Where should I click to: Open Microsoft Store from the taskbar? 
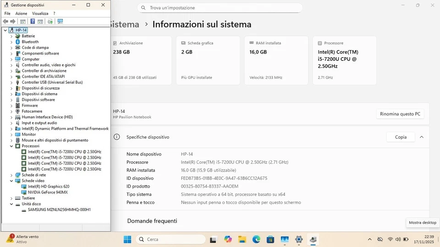tap(270, 239)
